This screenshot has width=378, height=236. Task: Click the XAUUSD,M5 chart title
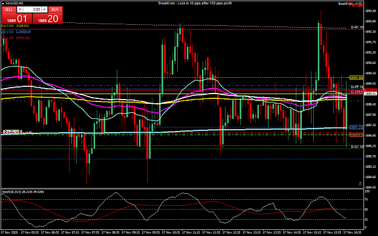pos(15,4)
